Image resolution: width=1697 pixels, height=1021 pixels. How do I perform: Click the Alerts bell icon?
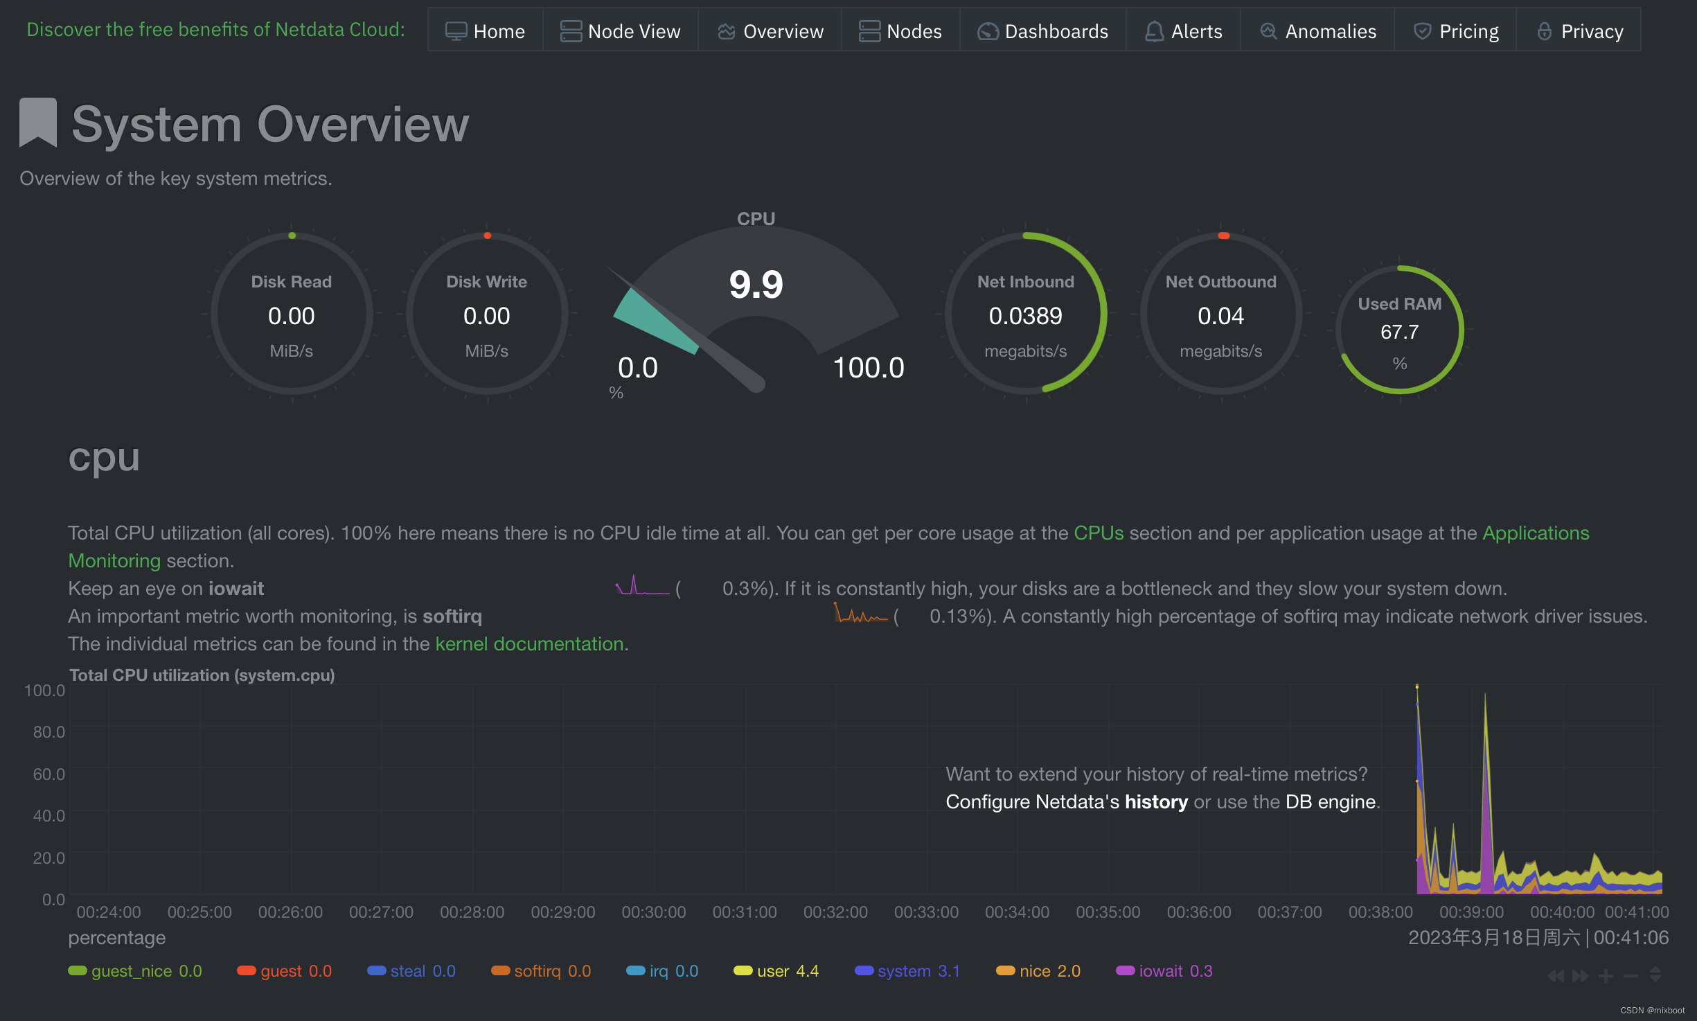(x=1154, y=30)
